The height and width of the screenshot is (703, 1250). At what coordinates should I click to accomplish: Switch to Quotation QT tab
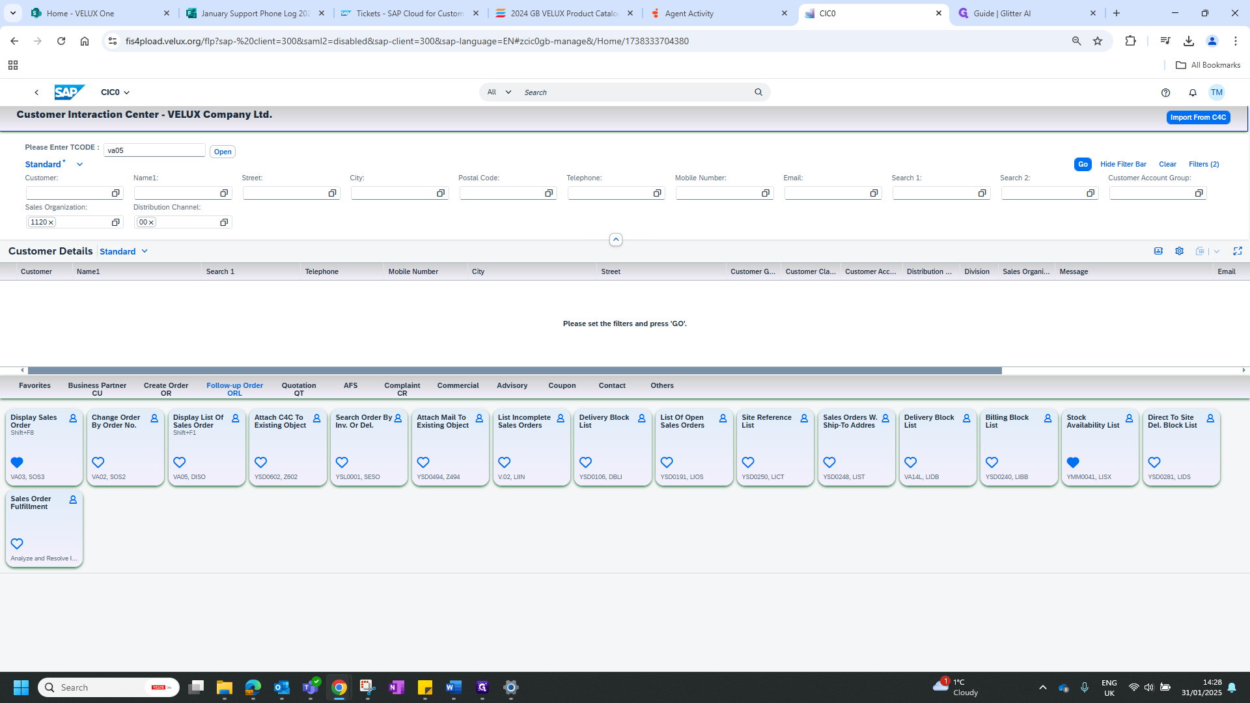click(299, 389)
